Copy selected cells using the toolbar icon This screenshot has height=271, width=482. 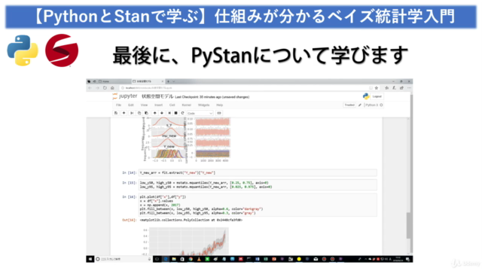click(139, 113)
